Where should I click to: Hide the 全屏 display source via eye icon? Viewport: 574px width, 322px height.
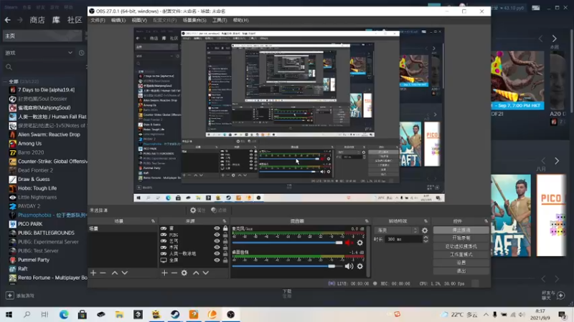pos(217,260)
